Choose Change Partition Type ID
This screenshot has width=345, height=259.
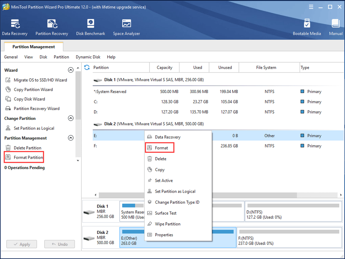point(178,202)
